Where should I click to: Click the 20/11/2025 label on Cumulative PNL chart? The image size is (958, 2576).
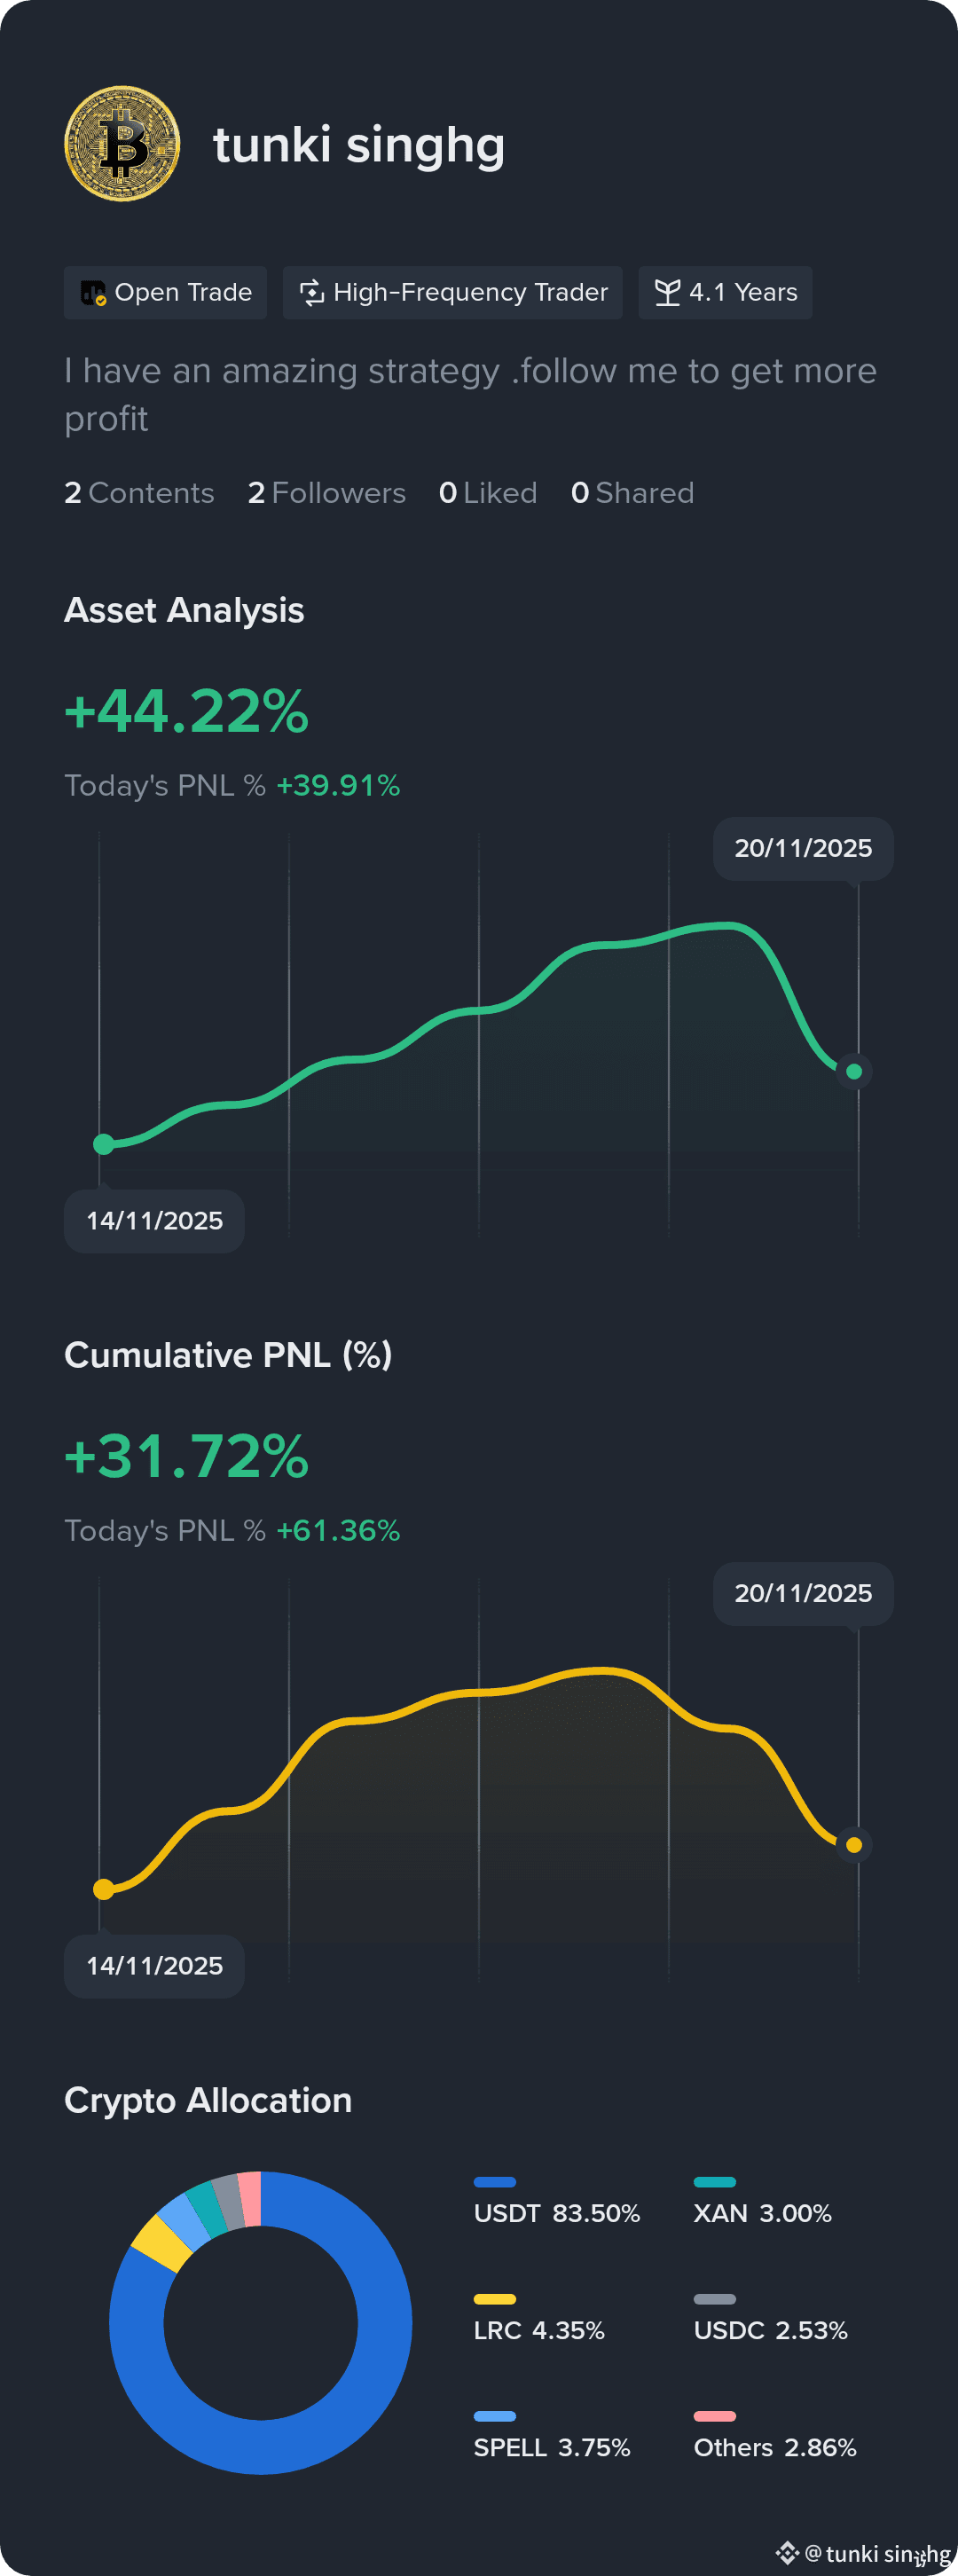[803, 1593]
